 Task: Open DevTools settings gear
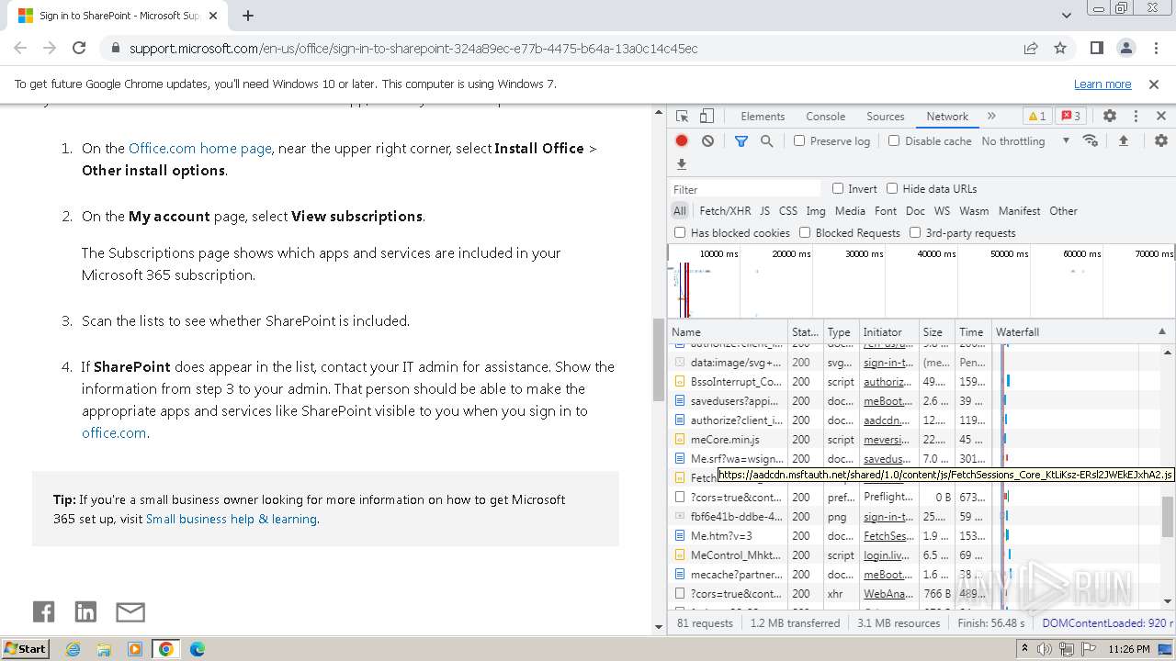tap(1110, 117)
